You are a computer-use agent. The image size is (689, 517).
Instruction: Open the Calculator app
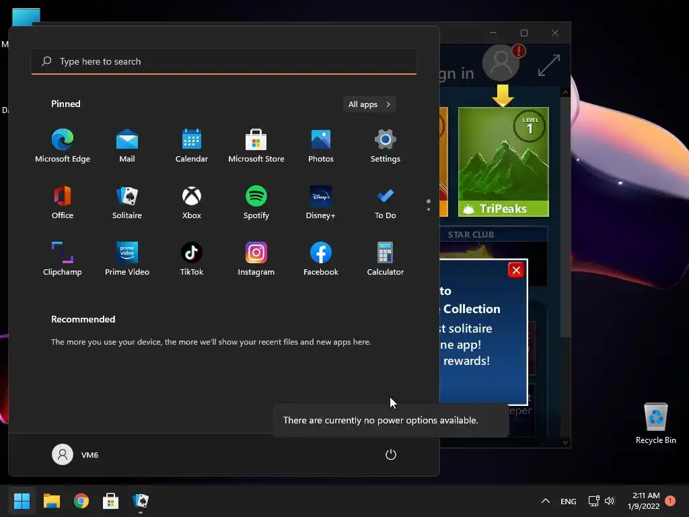click(386, 259)
